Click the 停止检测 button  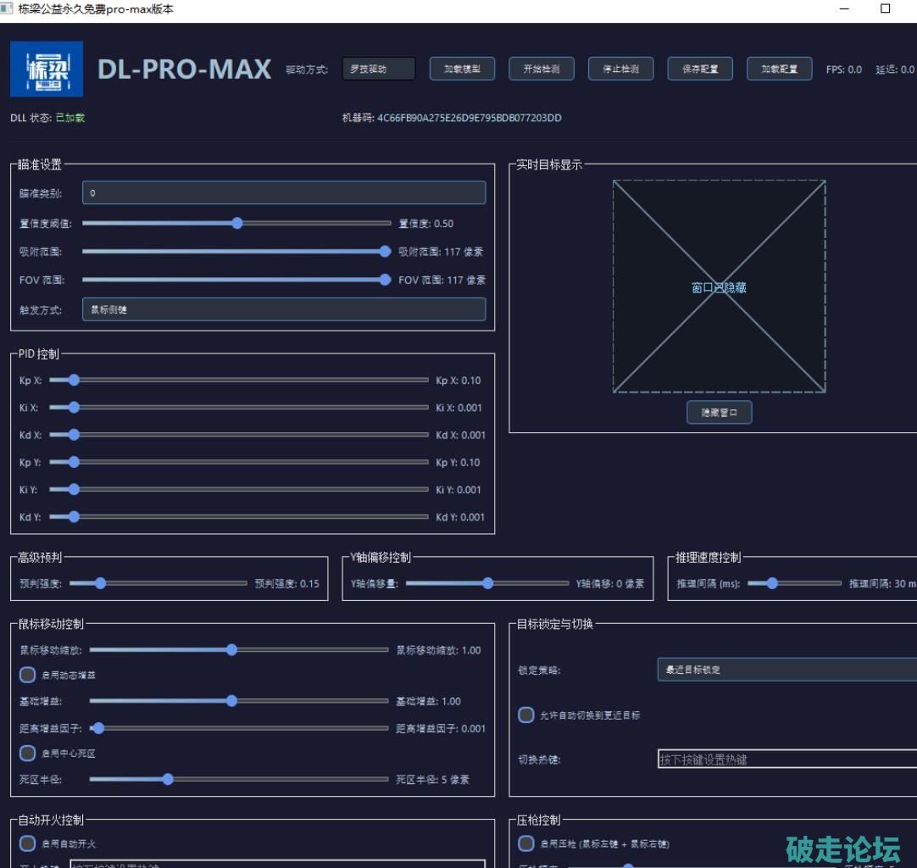[620, 70]
